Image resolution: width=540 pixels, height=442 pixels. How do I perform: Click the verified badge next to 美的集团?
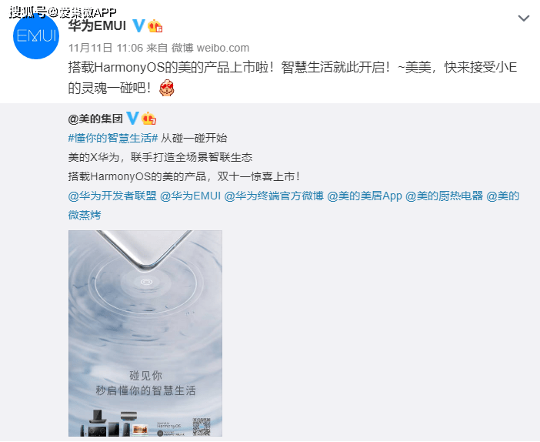pyautogui.click(x=132, y=119)
